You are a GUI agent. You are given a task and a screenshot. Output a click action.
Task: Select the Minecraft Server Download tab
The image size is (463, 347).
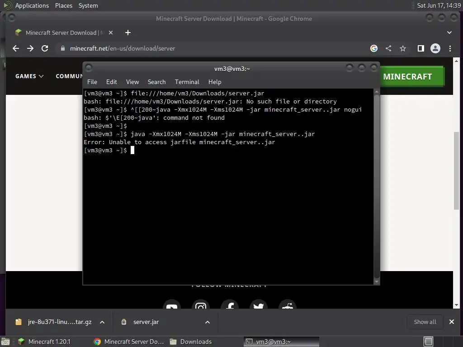point(64,33)
